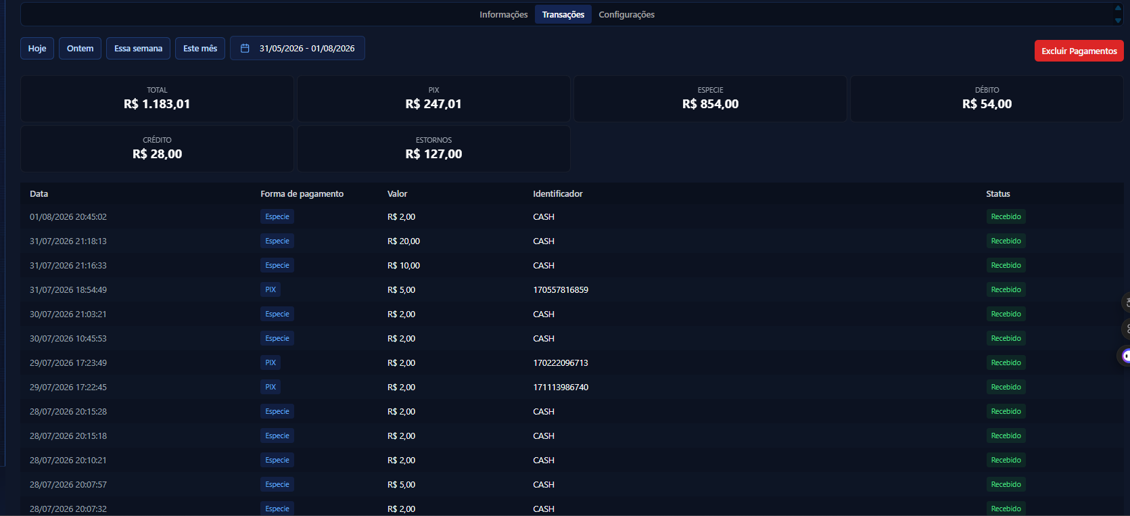Viewport: 1130px width, 516px height.
Task: Select the date 29/07/2026 17:23:49
Action: click(x=68, y=362)
